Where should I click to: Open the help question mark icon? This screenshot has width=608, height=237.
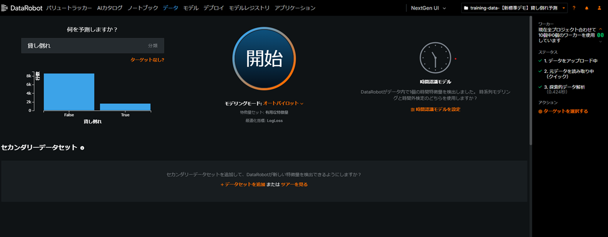pos(574,8)
